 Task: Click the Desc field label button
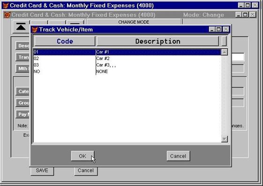point(23,46)
